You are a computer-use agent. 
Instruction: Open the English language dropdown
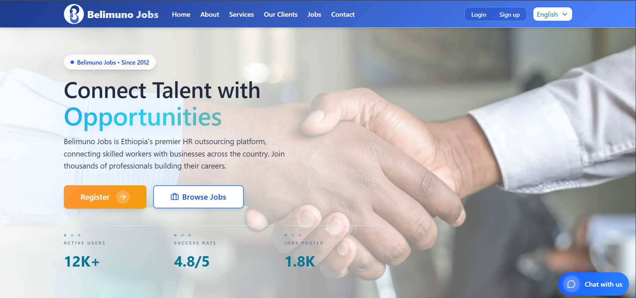click(547, 14)
